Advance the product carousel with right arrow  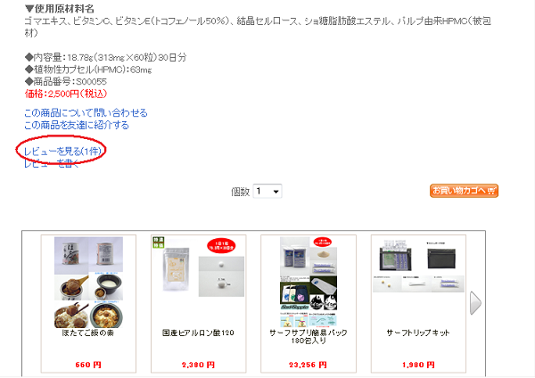click(x=475, y=303)
